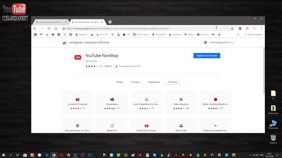The height and width of the screenshot is (158, 282).
Task: Open the red ad-blocker extension icon
Action: pos(240,29)
